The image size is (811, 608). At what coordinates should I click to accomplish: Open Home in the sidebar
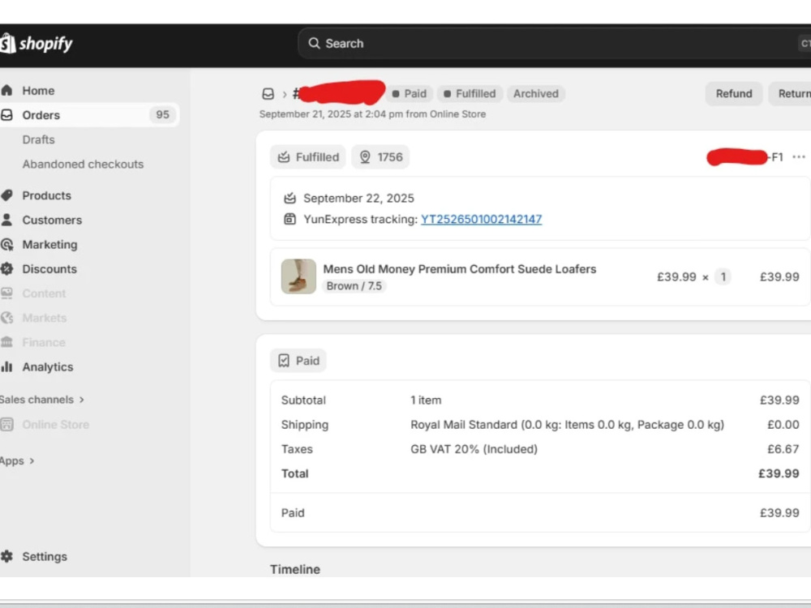[x=38, y=91]
